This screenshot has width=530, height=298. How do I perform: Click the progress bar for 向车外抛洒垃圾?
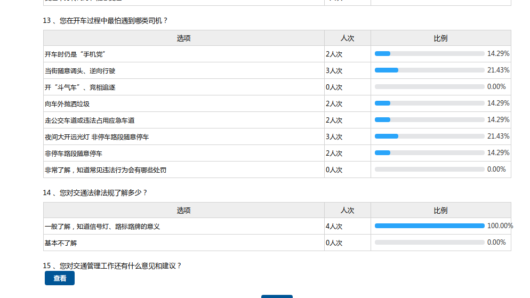coord(429,103)
